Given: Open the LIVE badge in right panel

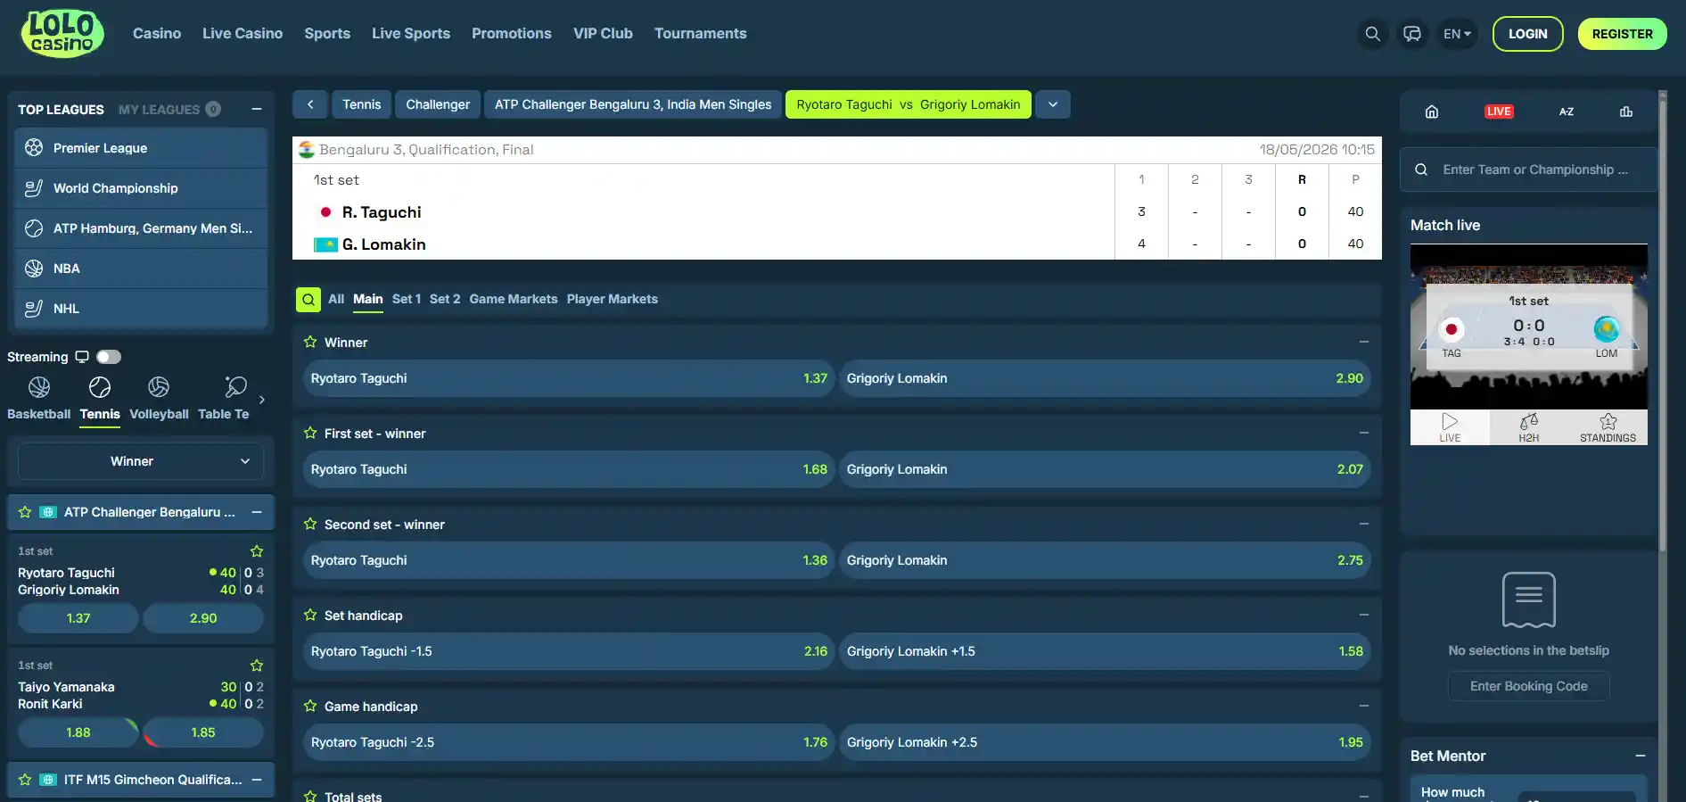Looking at the screenshot, I should 1499,112.
